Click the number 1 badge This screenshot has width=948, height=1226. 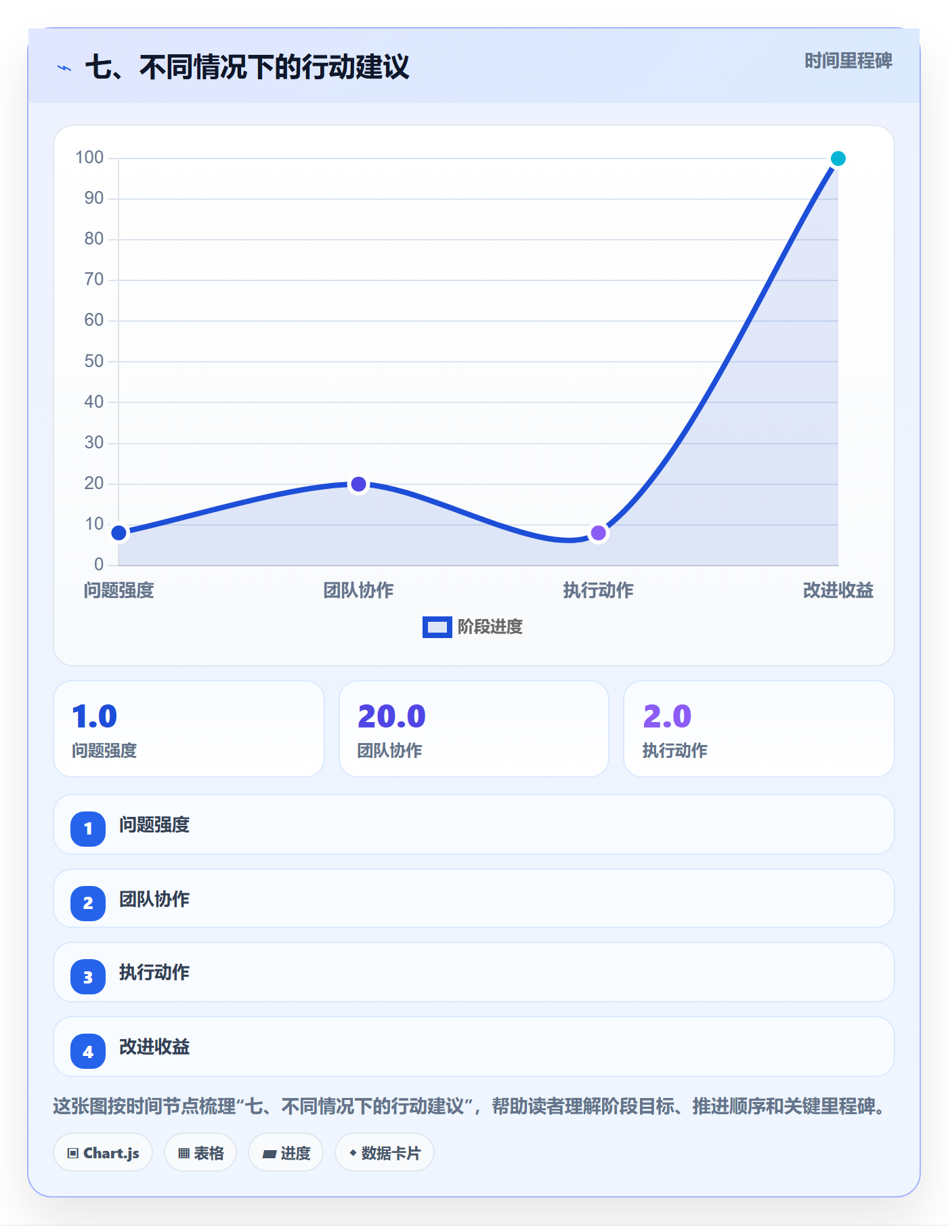coord(88,829)
